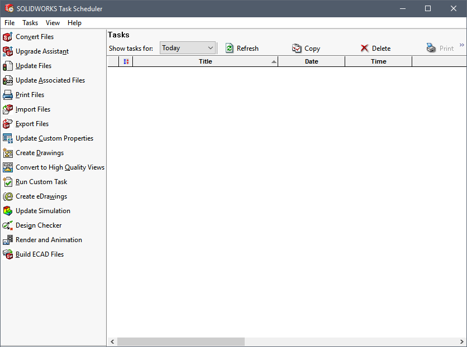
Task: Click the Build ECAD Files icon
Action: point(8,254)
